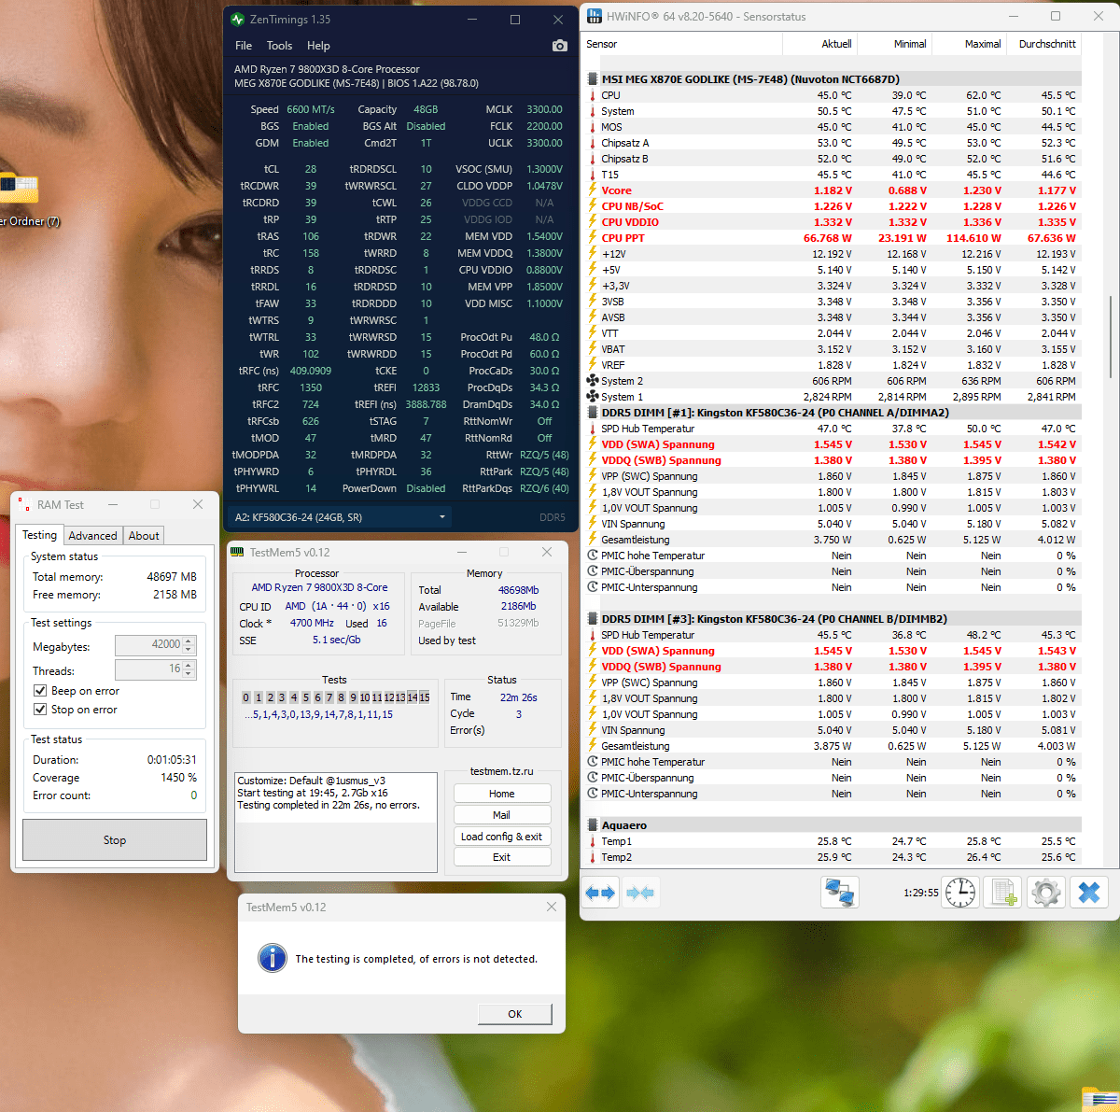Click the ZenTimings screenshot camera icon

(560, 46)
